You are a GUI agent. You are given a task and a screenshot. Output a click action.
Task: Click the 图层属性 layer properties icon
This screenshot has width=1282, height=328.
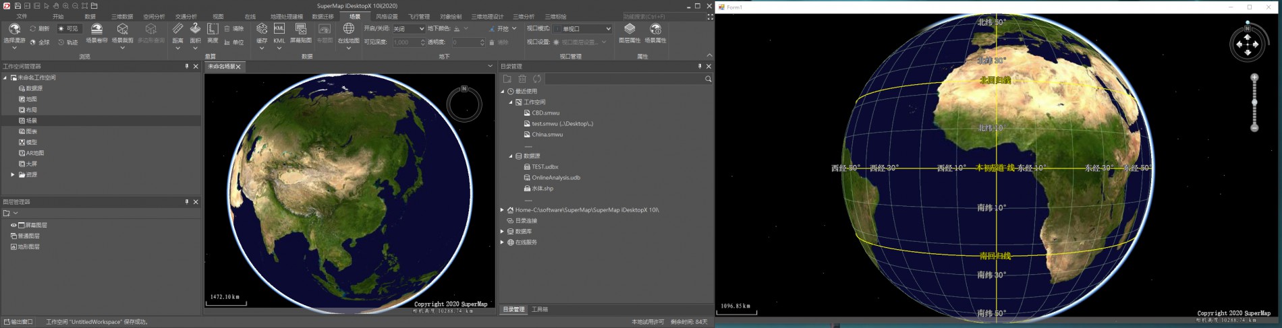click(629, 29)
